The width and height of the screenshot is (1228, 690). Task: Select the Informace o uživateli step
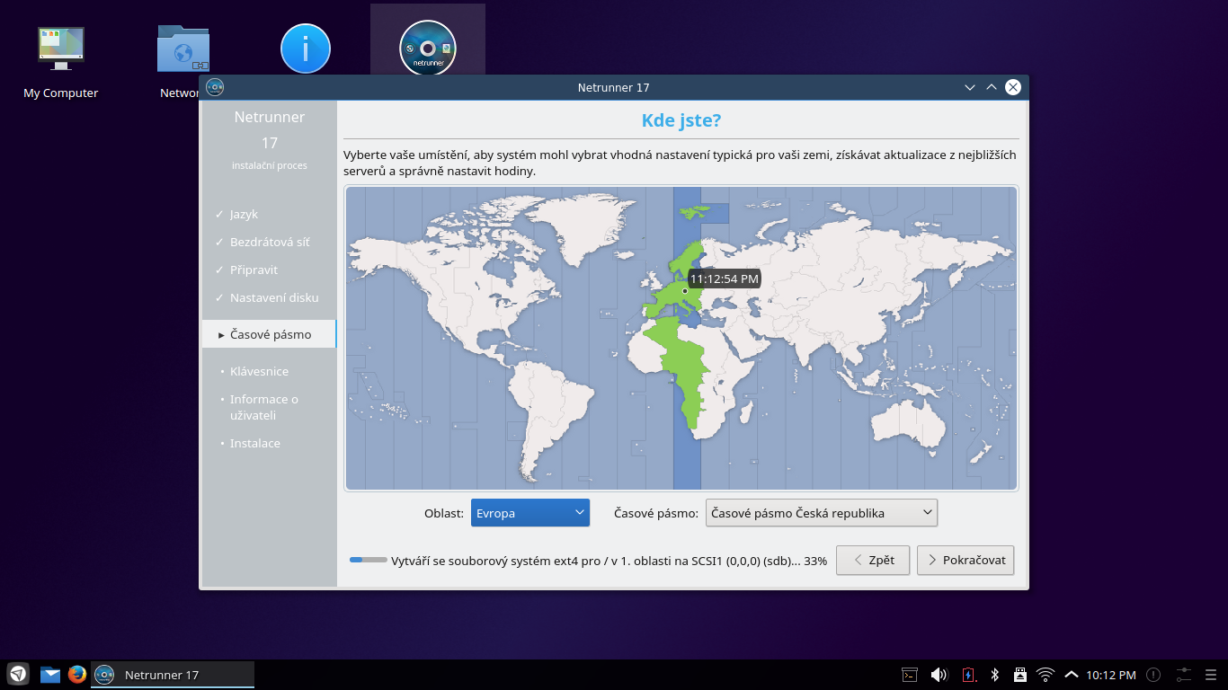point(264,407)
